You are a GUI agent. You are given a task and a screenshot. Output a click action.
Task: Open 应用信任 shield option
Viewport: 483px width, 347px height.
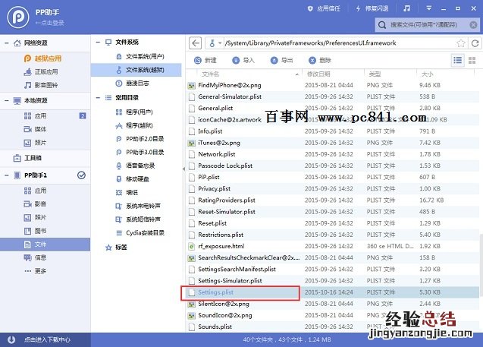click(x=324, y=8)
